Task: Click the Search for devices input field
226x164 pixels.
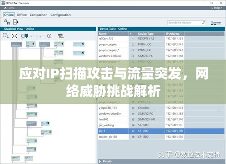Action: 184,23
